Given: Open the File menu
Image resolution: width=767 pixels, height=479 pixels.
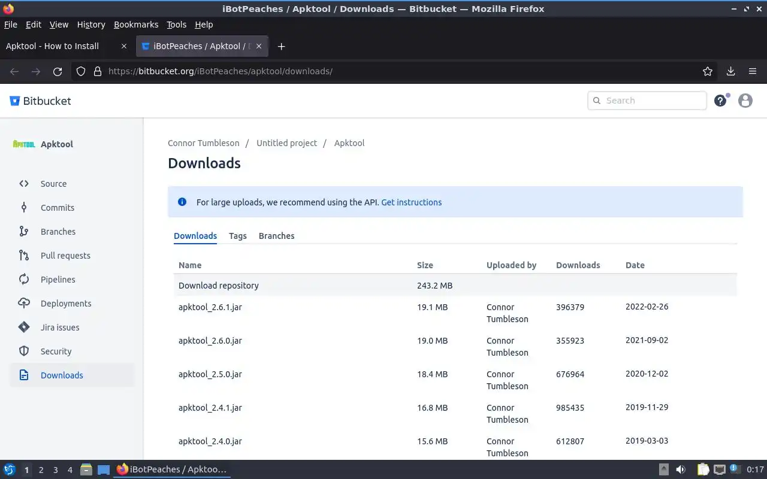Looking at the screenshot, I should 11,25.
